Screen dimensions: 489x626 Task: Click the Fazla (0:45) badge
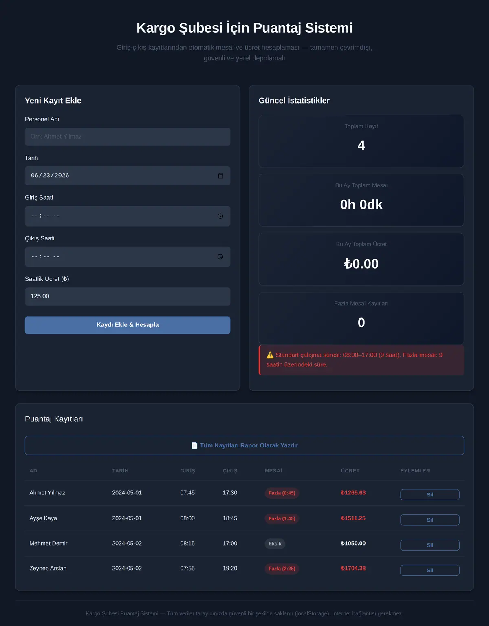(282, 493)
